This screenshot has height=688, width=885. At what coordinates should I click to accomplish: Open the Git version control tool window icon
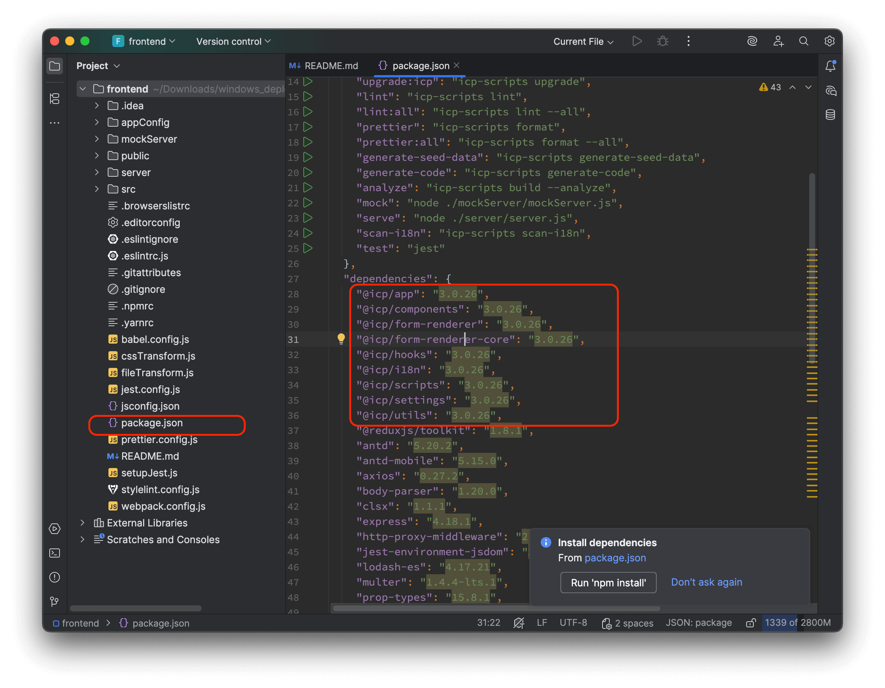[55, 601]
